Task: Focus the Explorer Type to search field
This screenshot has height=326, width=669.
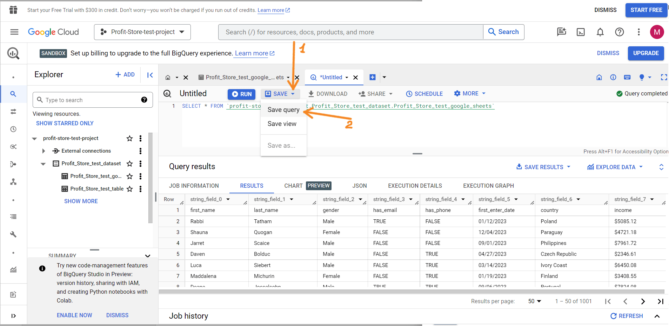Action: tap(93, 100)
